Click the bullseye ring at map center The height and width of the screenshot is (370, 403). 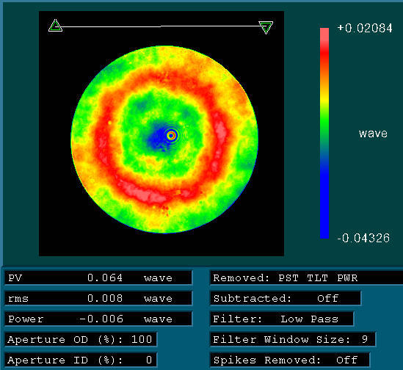[172, 136]
